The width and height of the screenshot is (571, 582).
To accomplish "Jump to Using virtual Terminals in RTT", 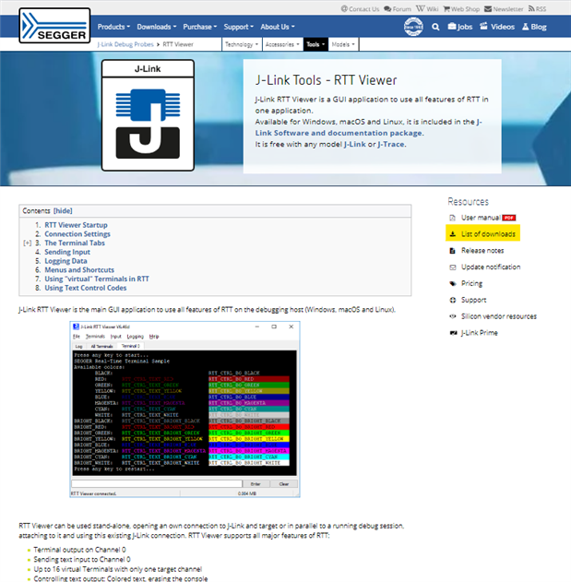I will click(x=97, y=279).
